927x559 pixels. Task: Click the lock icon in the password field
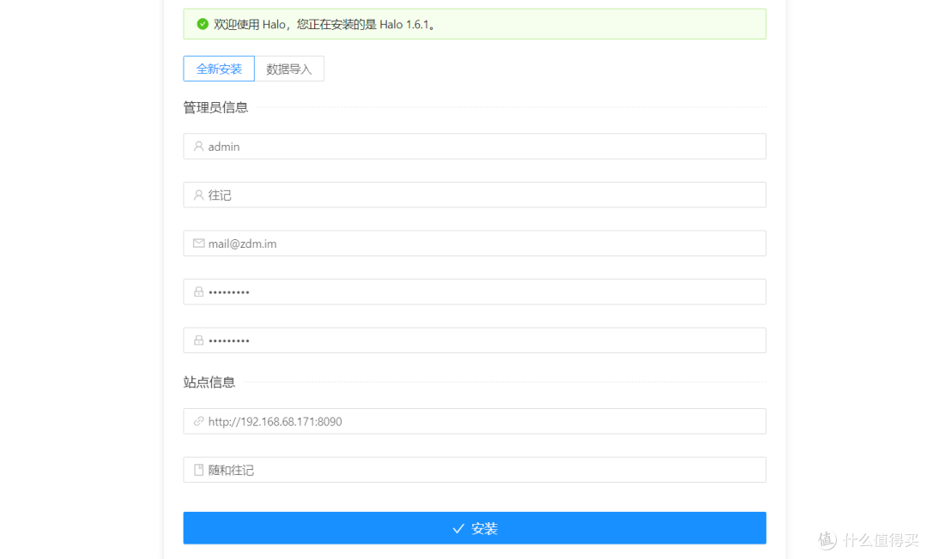(197, 292)
